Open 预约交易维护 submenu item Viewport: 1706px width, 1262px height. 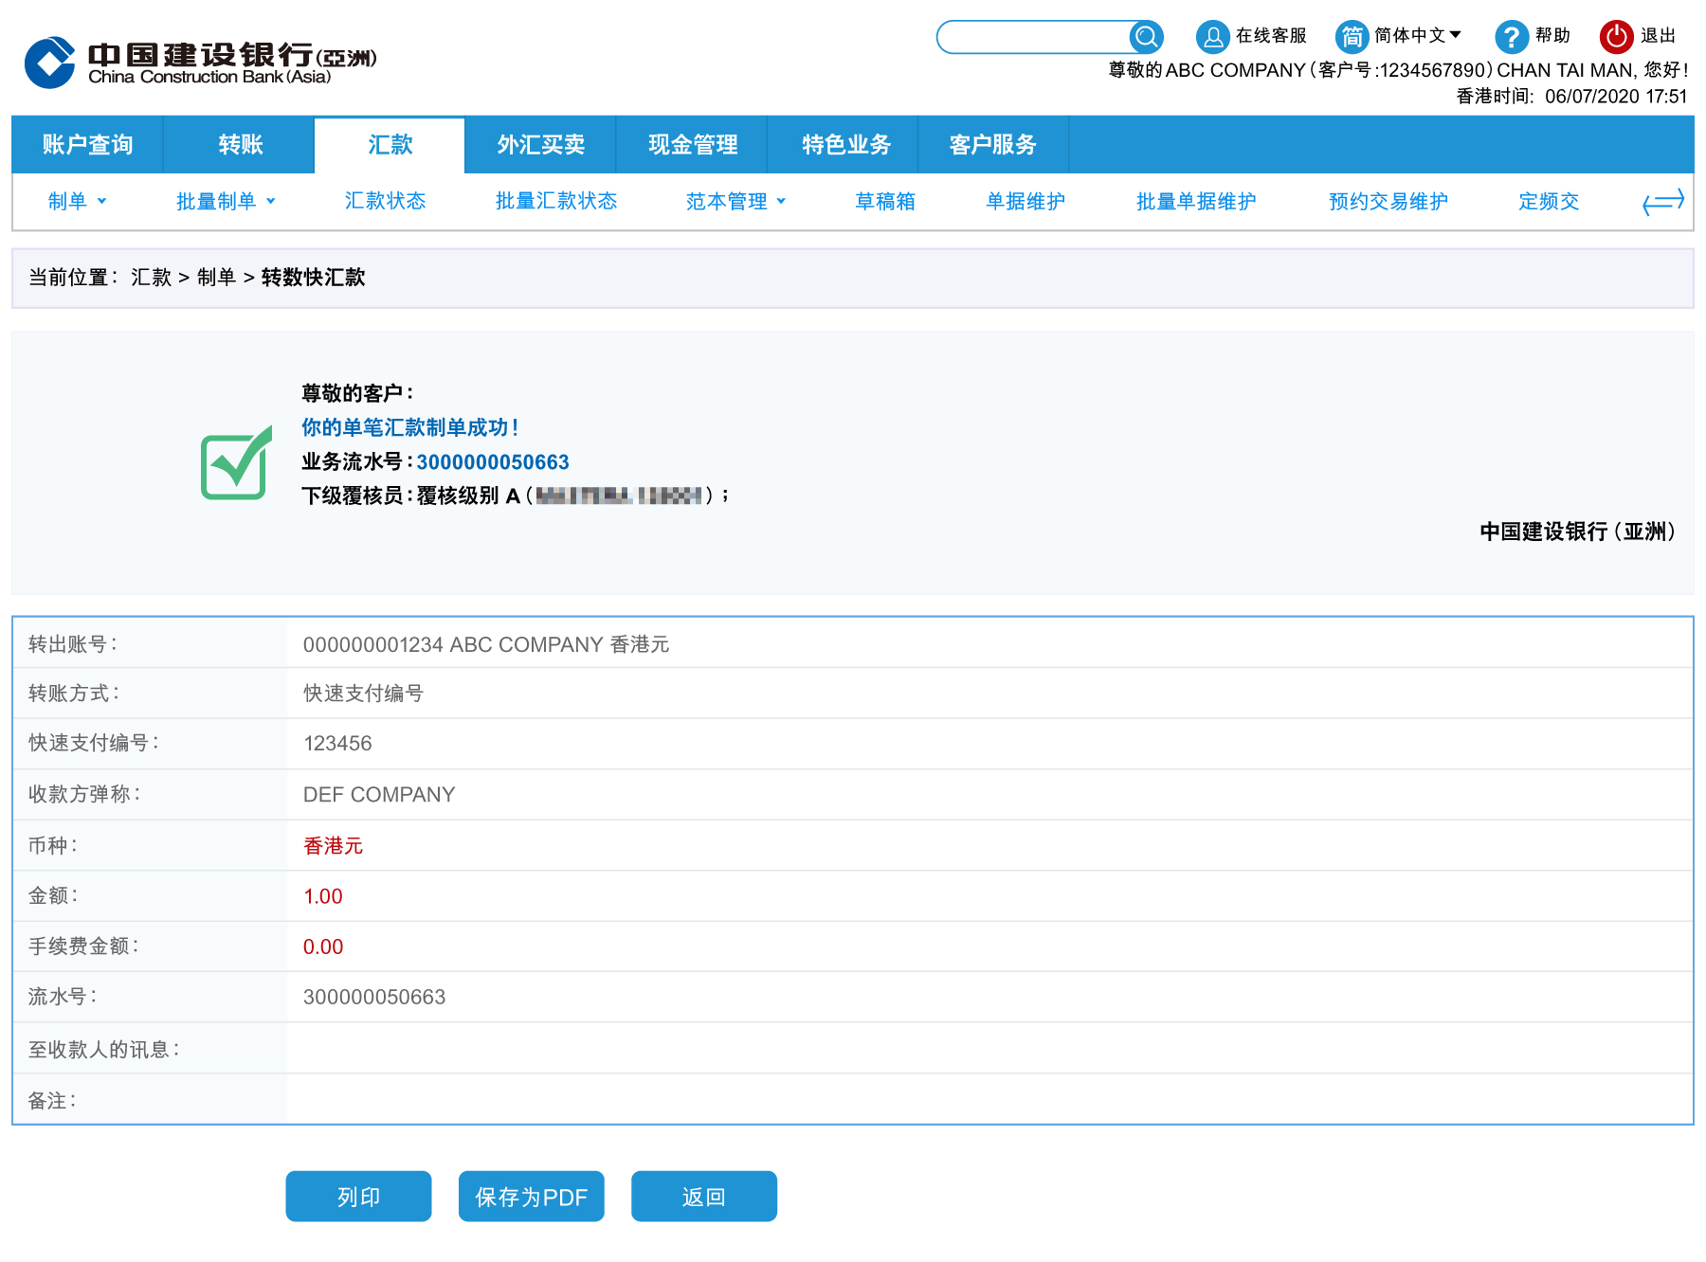1388,201
